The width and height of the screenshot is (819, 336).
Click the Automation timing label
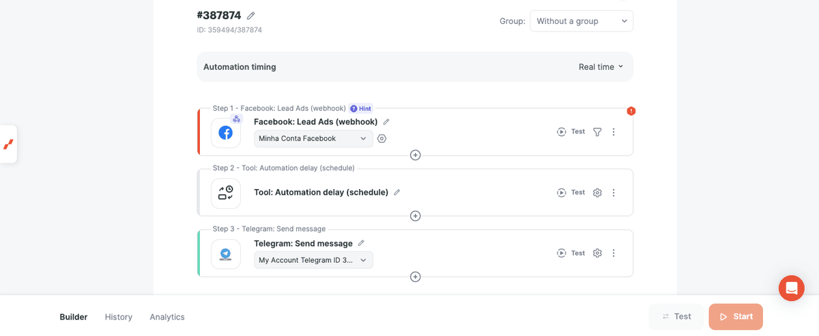(240, 67)
